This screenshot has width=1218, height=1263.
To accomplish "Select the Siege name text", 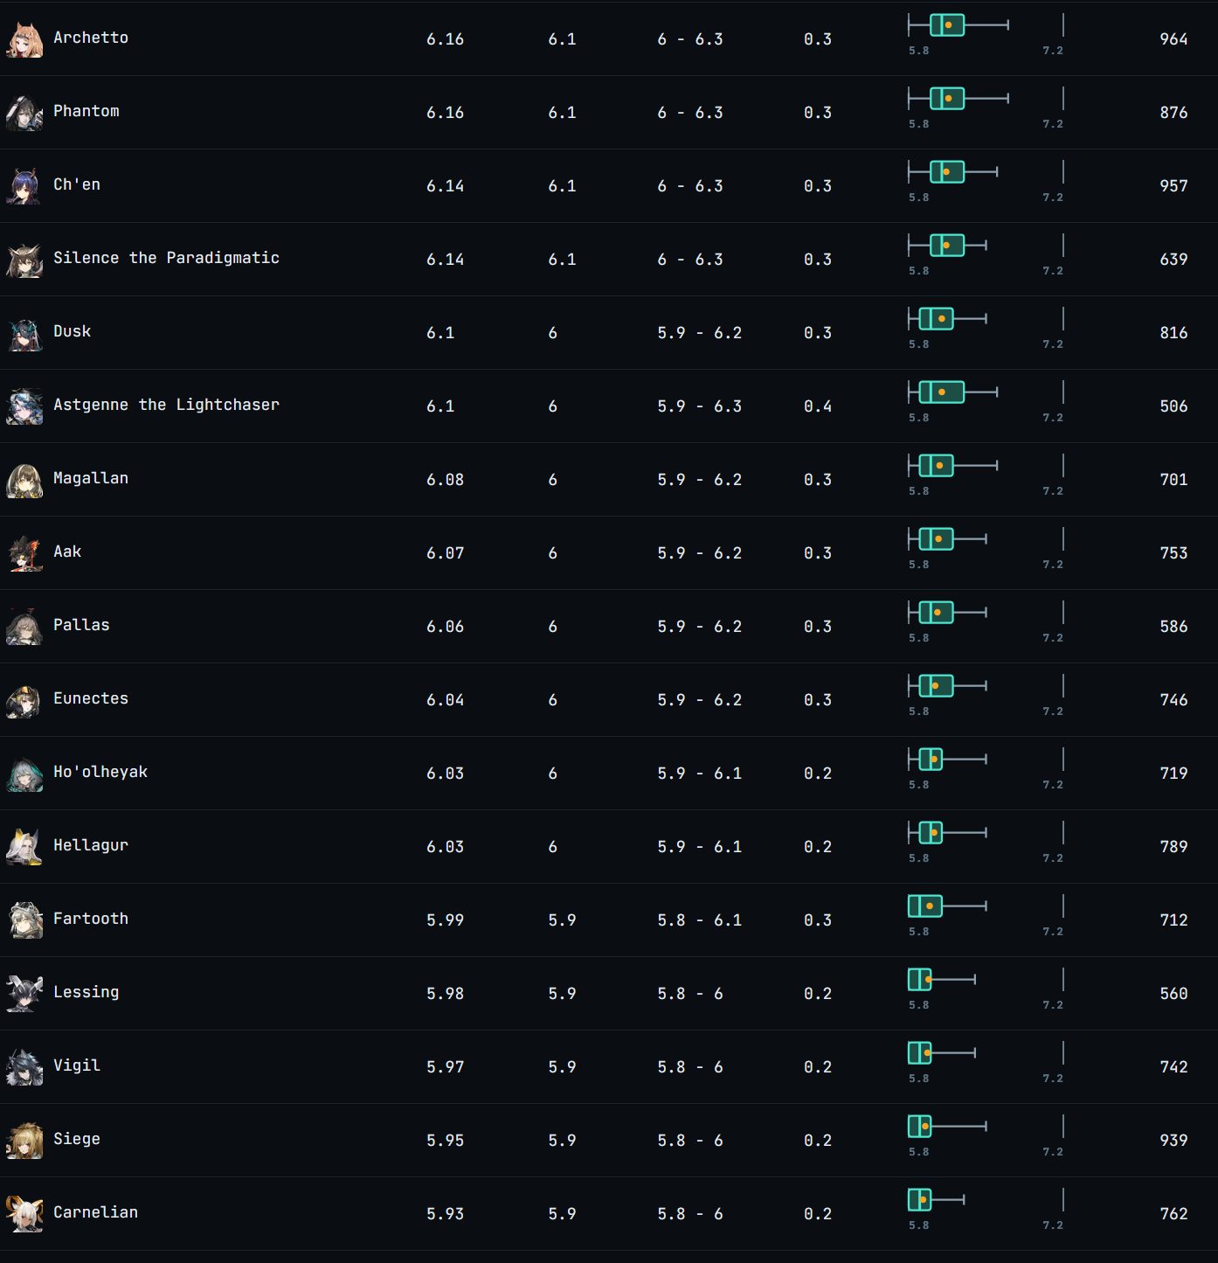I will point(77,1139).
